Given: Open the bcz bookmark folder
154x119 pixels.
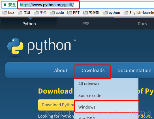Looking at the screenshot, I should point(8,13).
